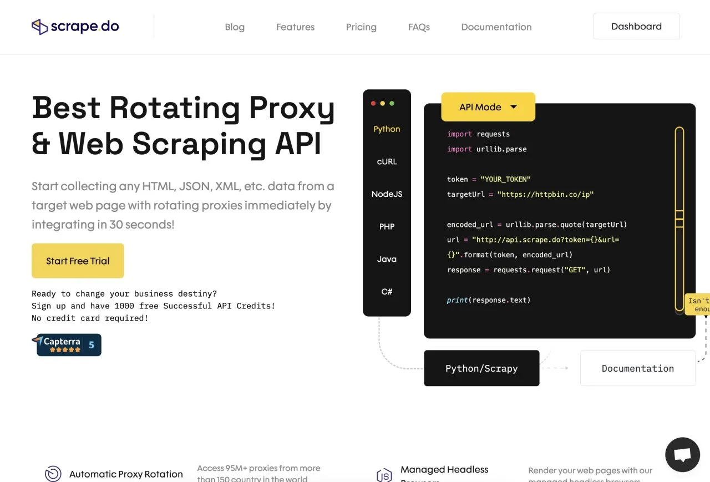Switch to the cURL code example
Screen dimensions: 710x482
(x=387, y=161)
